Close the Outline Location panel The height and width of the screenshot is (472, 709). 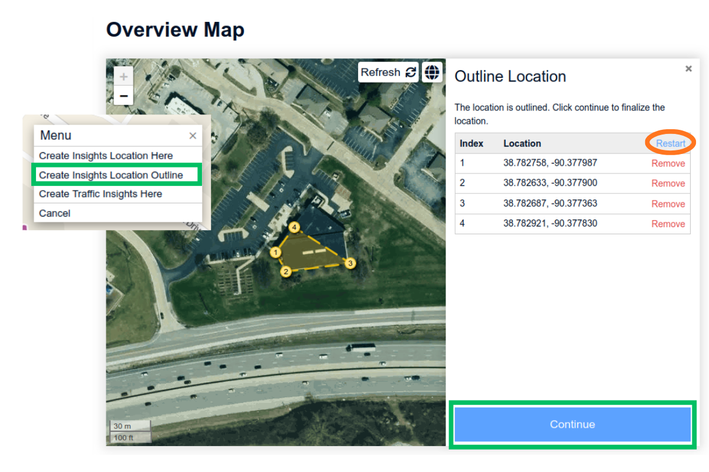click(688, 68)
